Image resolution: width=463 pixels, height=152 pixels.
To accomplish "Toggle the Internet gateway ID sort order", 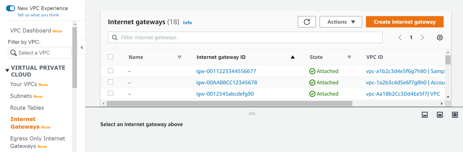I will click(x=292, y=57).
